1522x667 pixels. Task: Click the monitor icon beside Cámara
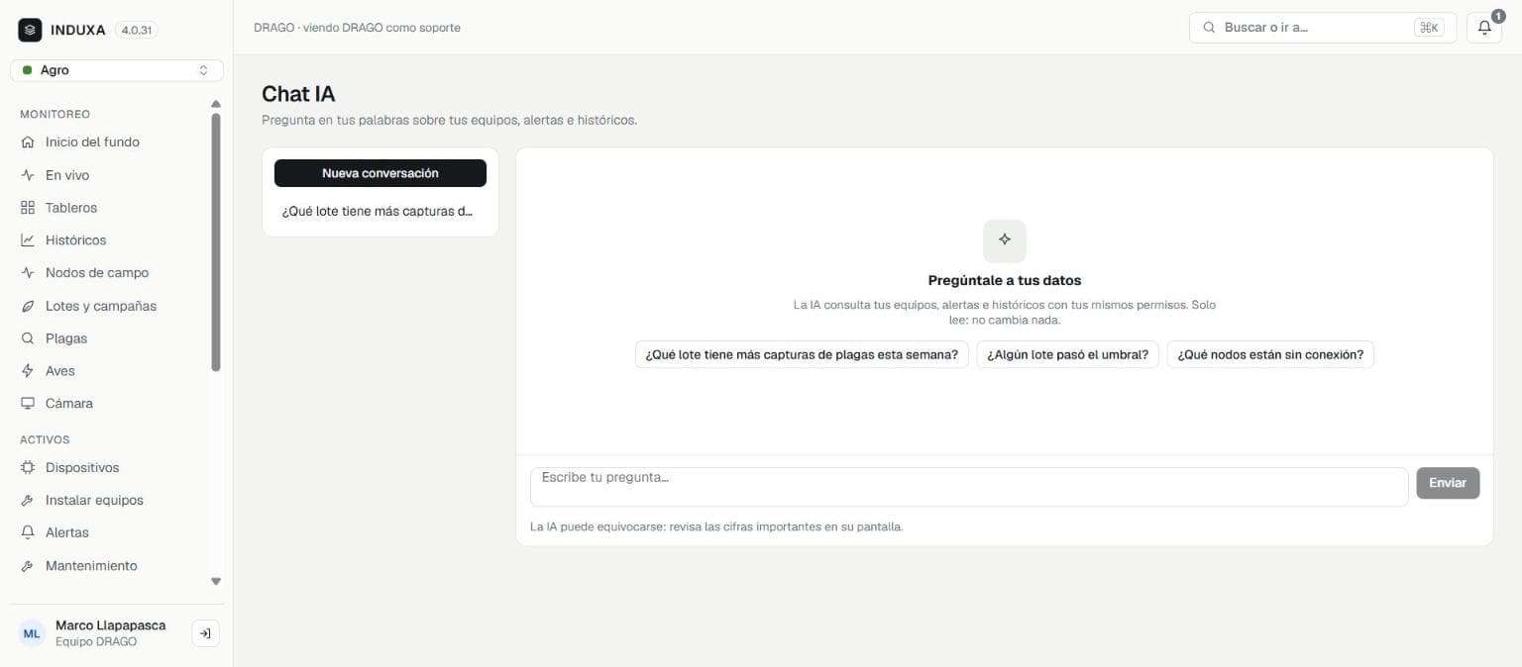[x=28, y=404]
